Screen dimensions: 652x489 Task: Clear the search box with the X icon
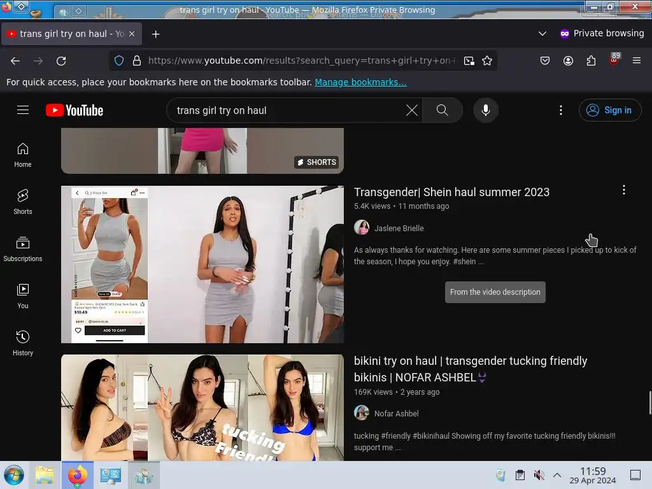click(412, 110)
